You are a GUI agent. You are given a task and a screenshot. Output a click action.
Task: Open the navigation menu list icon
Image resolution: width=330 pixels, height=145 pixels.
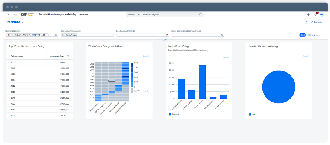pyautogui.click(x=16, y=15)
